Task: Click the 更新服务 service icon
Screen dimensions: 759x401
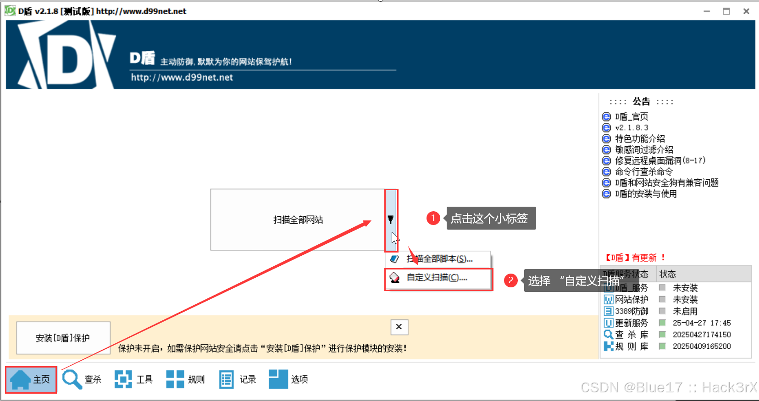Action: click(x=609, y=323)
